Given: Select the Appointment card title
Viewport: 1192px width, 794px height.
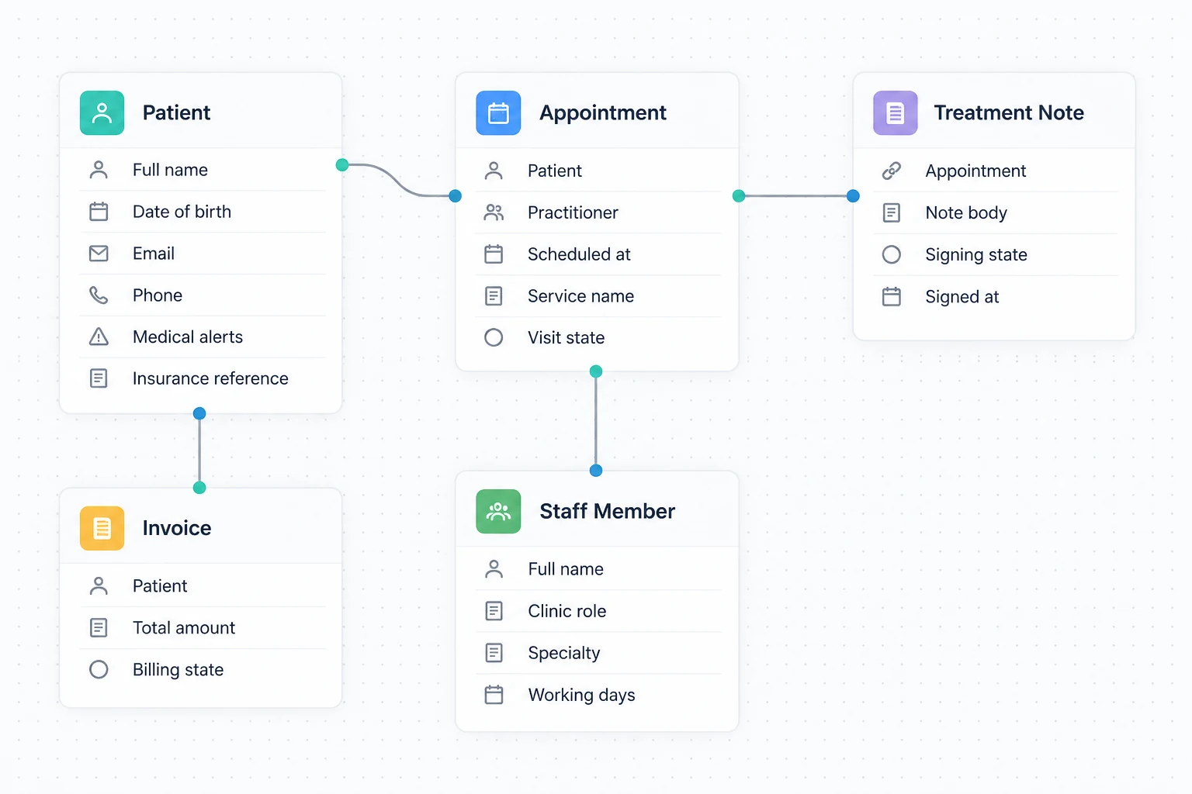Looking at the screenshot, I should pyautogui.click(x=603, y=113).
